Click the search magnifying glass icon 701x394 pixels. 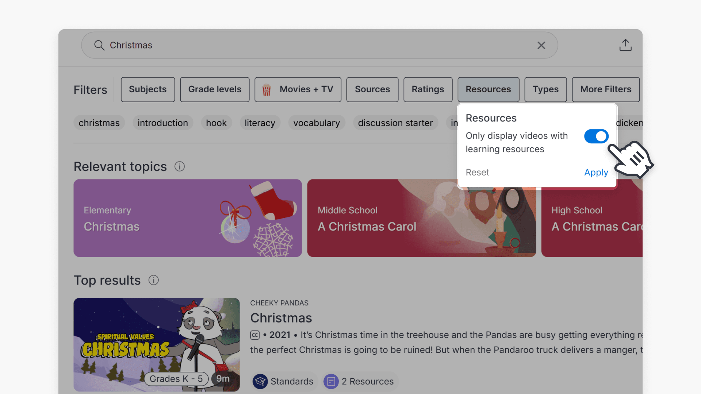pyautogui.click(x=99, y=45)
